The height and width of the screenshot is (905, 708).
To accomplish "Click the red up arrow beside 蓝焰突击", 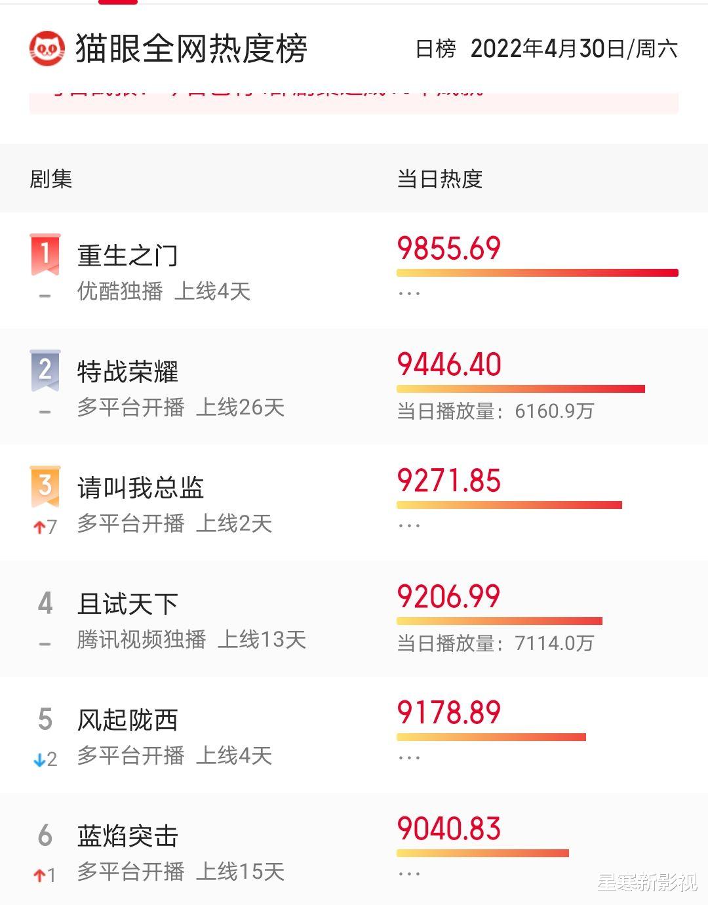I will tap(39, 875).
